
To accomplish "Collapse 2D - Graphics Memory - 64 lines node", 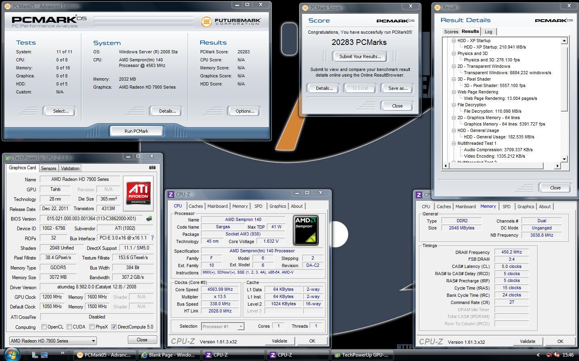I will [454, 118].
